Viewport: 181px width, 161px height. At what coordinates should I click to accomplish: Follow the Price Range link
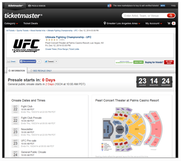[x=63, y=49]
